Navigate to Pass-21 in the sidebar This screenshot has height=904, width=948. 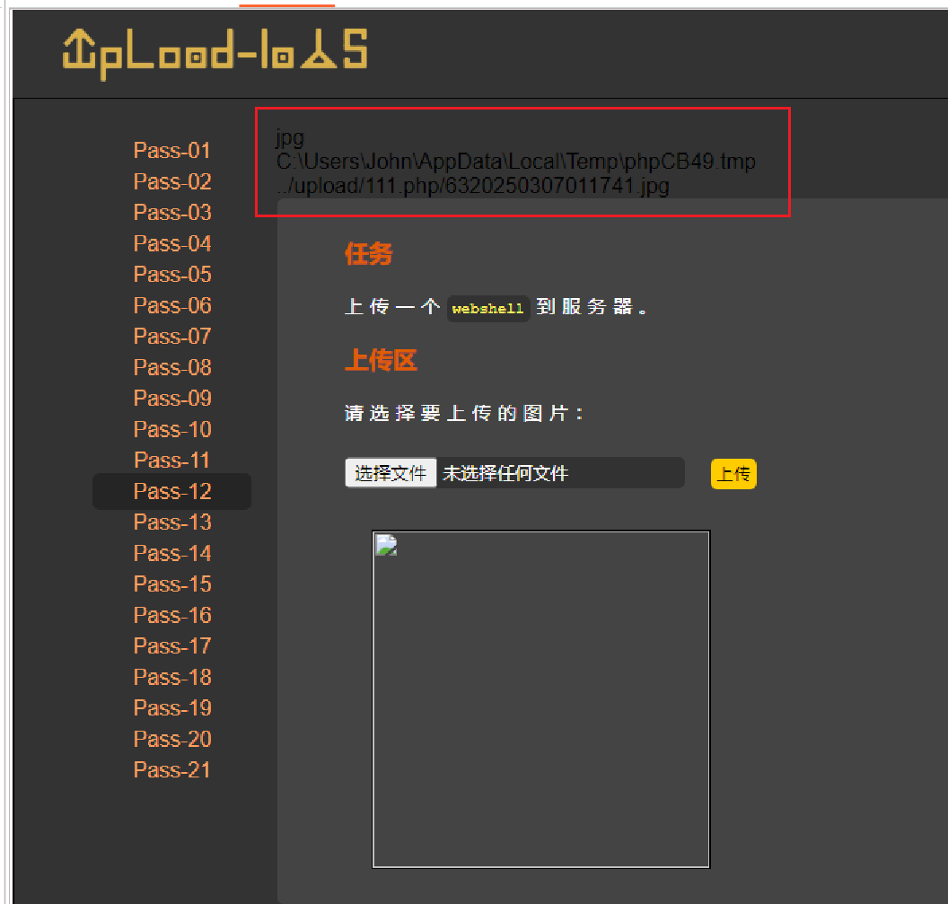click(171, 769)
